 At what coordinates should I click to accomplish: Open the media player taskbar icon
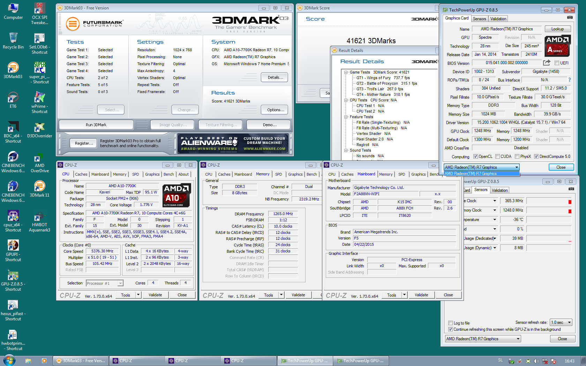[44, 361]
